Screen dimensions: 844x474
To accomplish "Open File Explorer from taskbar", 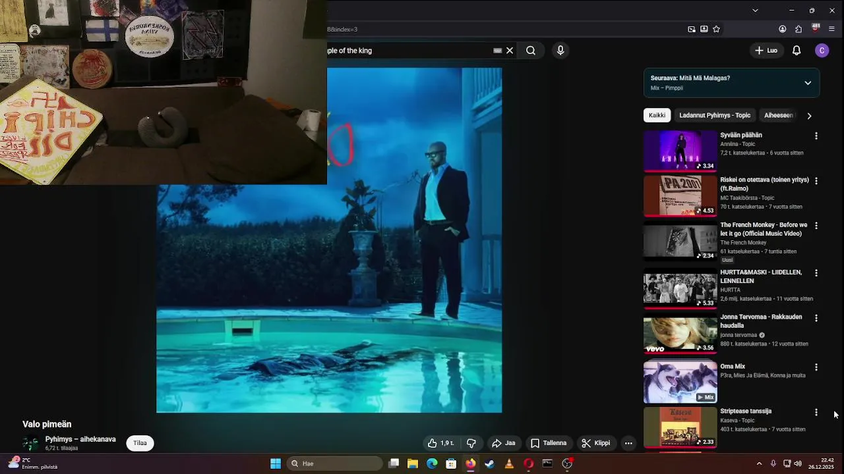I will 413,463.
